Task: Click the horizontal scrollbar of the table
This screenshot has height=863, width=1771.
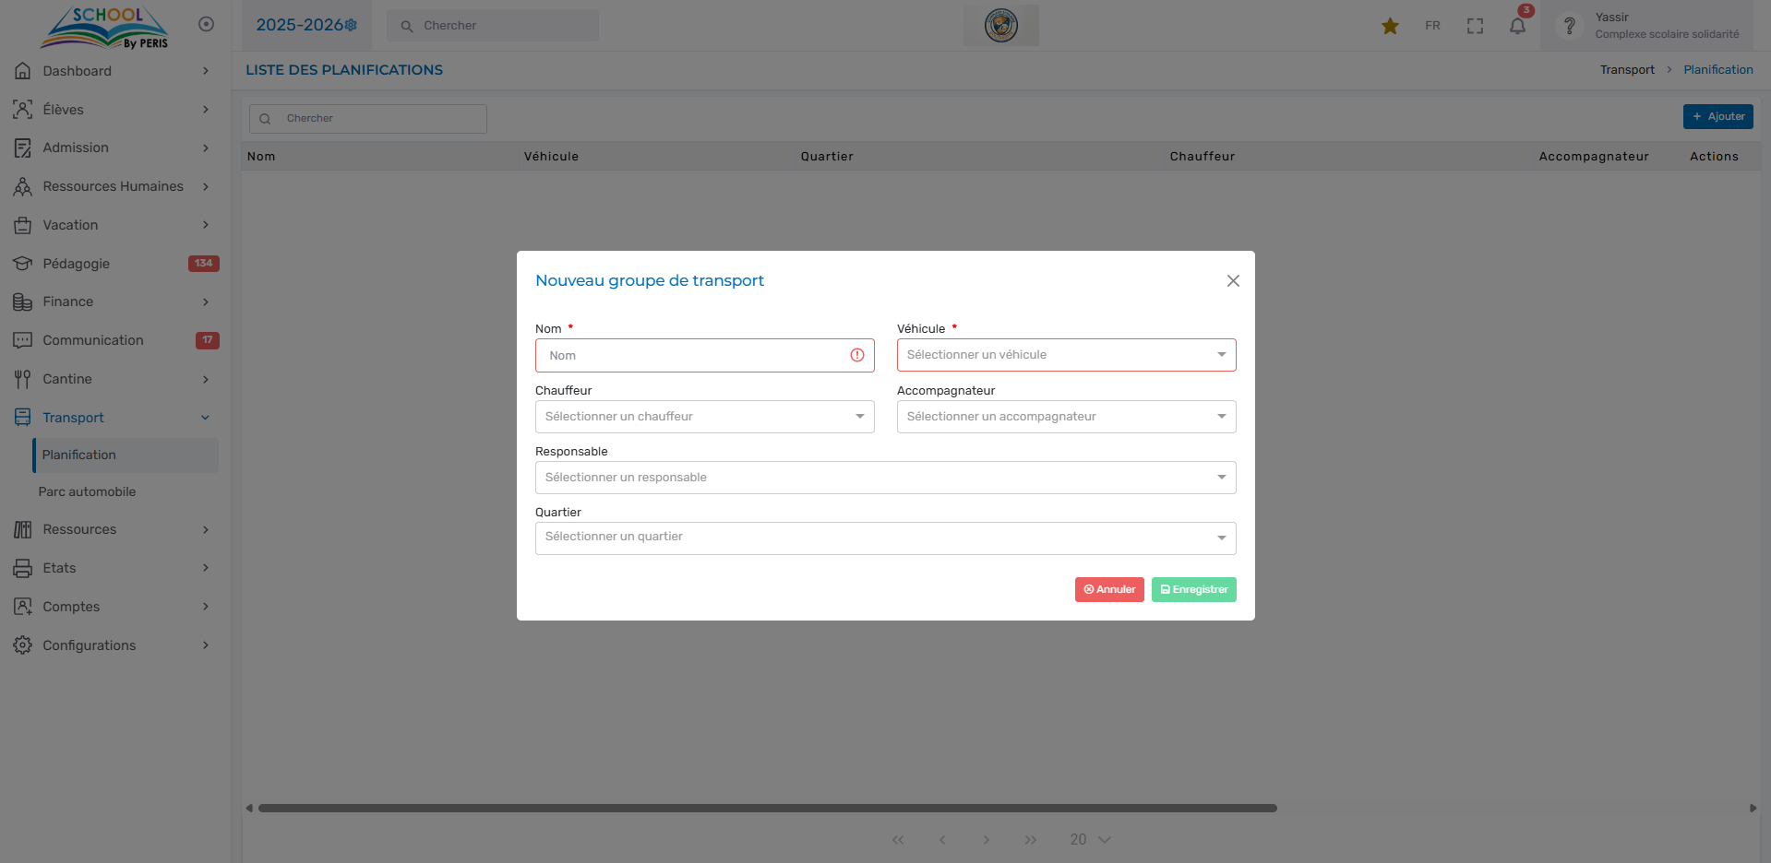Action: (767, 809)
